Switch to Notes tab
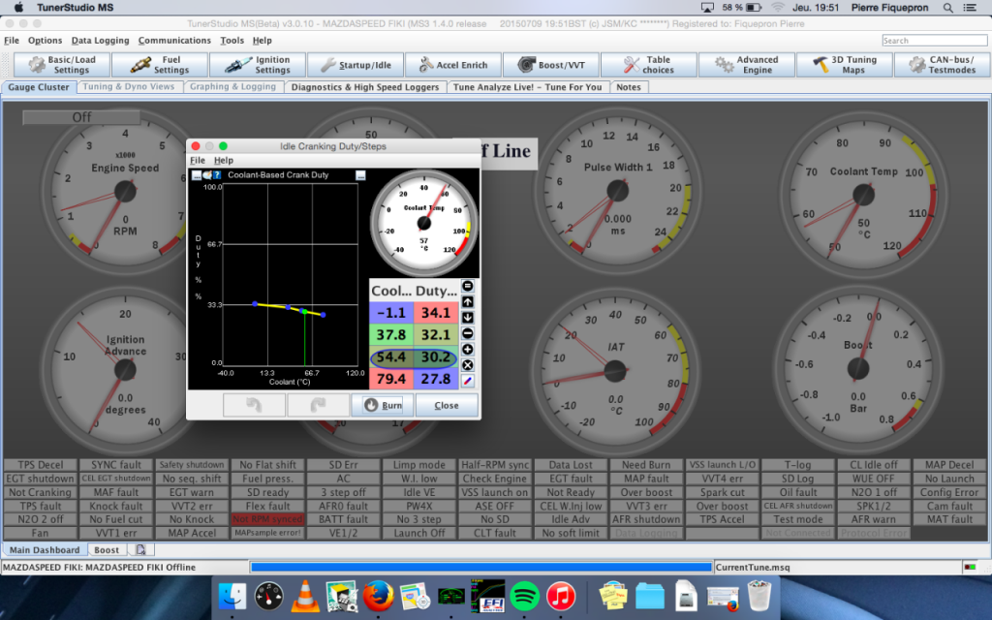992x620 pixels. coord(629,86)
